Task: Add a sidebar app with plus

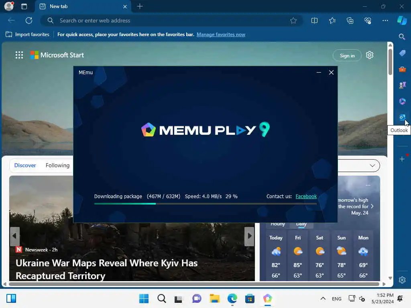Action: 402,159
